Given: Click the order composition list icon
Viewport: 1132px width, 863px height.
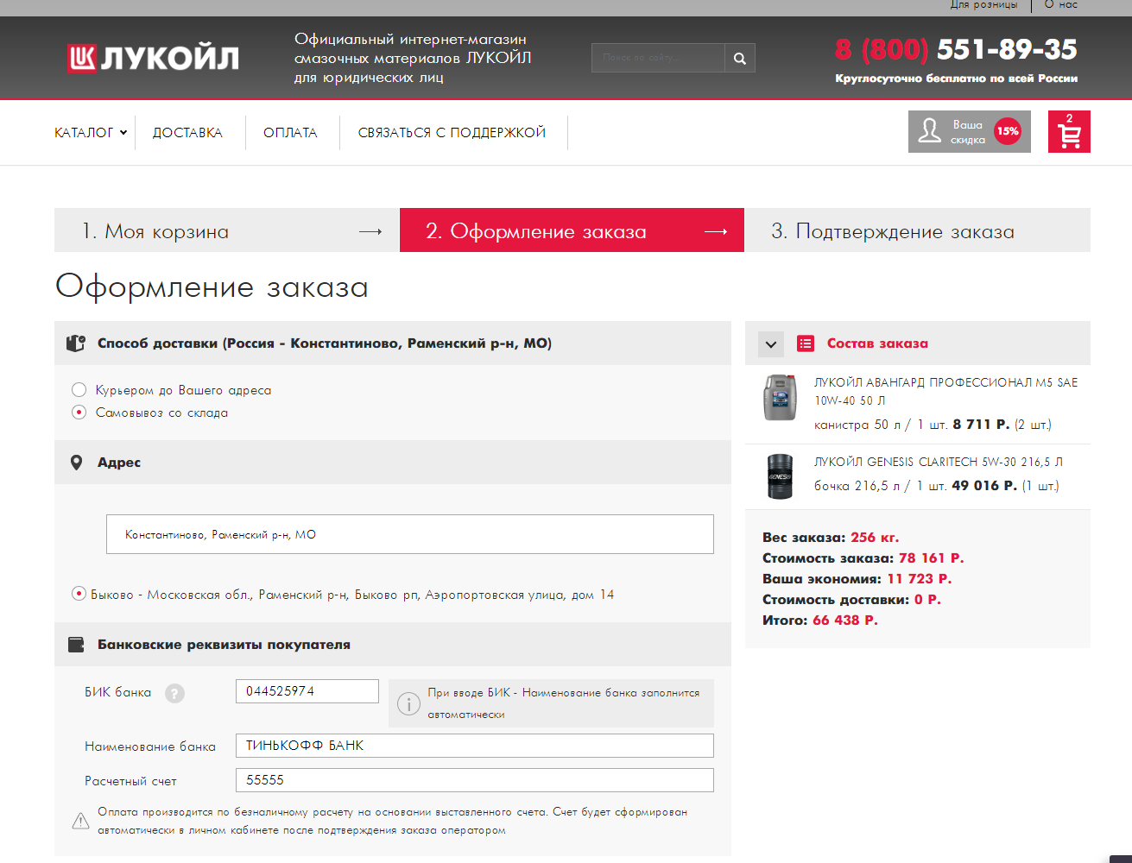Looking at the screenshot, I should pos(806,343).
